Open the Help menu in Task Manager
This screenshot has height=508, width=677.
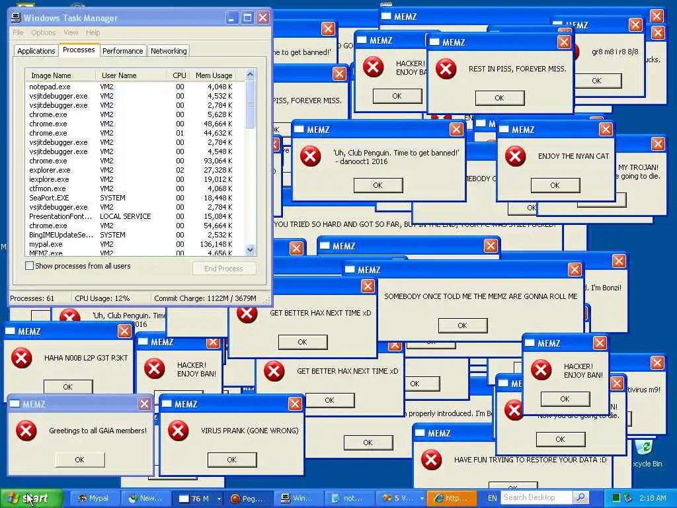(x=93, y=32)
